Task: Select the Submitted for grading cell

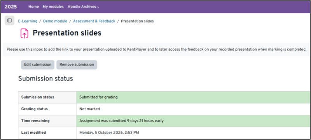Action: [x=194, y=97]
